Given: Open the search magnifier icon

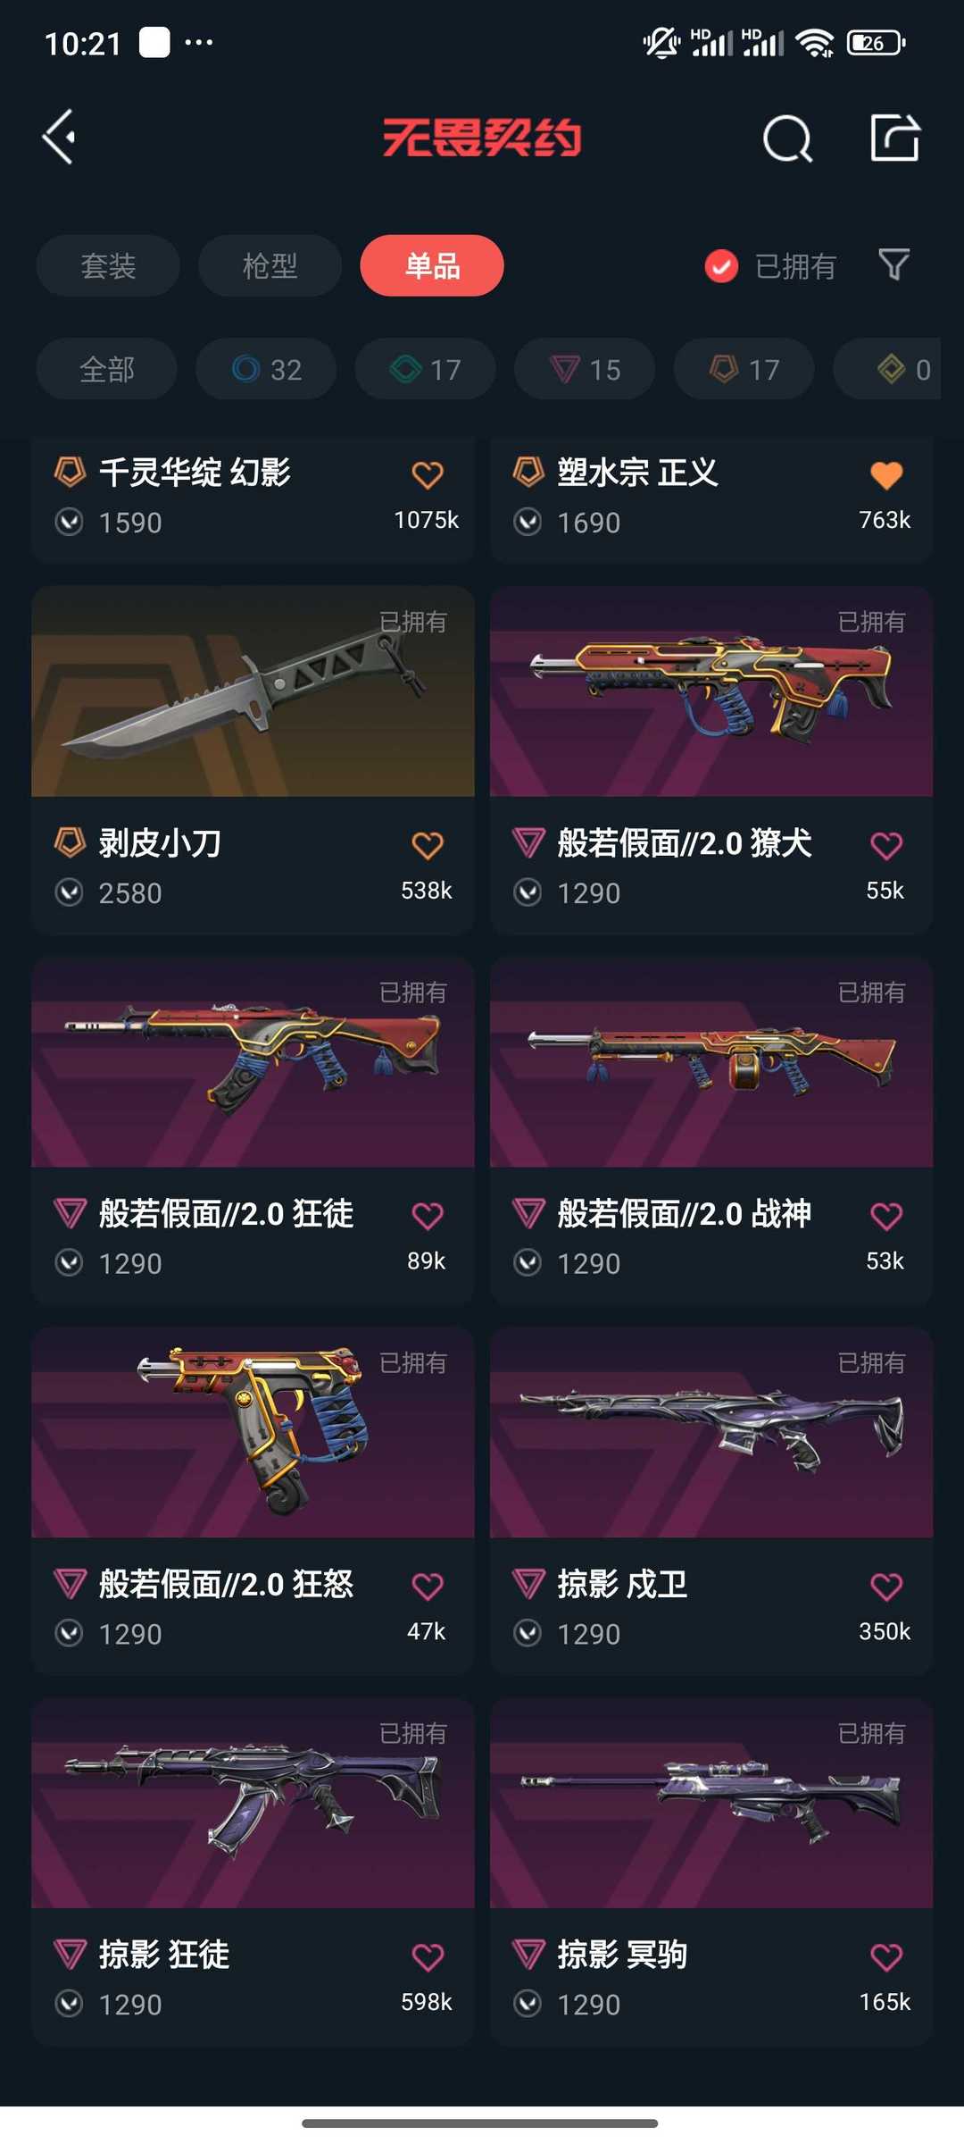Looking at the screenshot, I should tap(787, 138).
